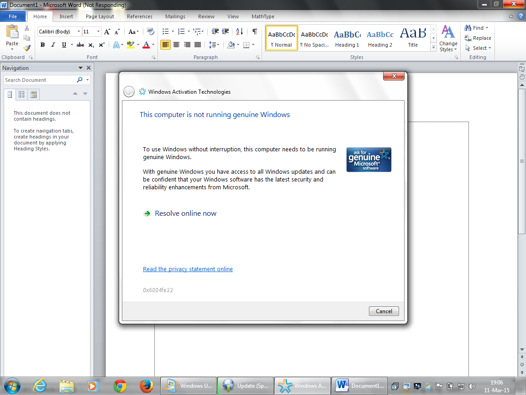Click the Grow Font icon
Viewport: 526px width, 395px height.
107,32
